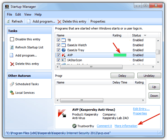This screenshot has height=140, width=167.
Task: Click the delayed list horizontal scrollbar thumb
Action: (82, 100)
